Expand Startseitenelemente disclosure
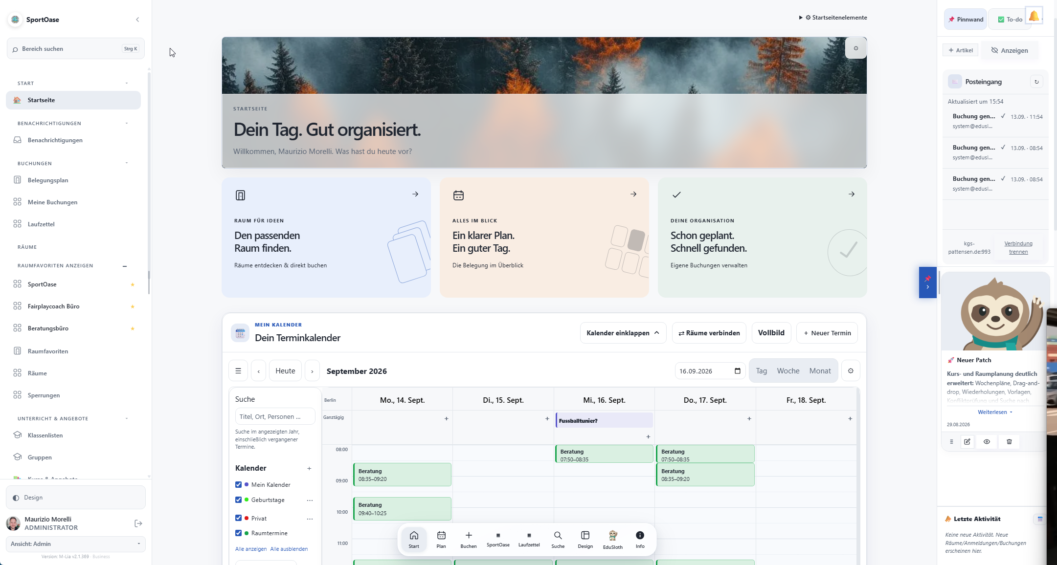The image size is (1057, 565). pos(833,18)
